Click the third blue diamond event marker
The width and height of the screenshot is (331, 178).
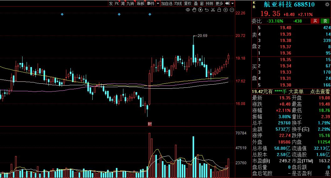150,14
